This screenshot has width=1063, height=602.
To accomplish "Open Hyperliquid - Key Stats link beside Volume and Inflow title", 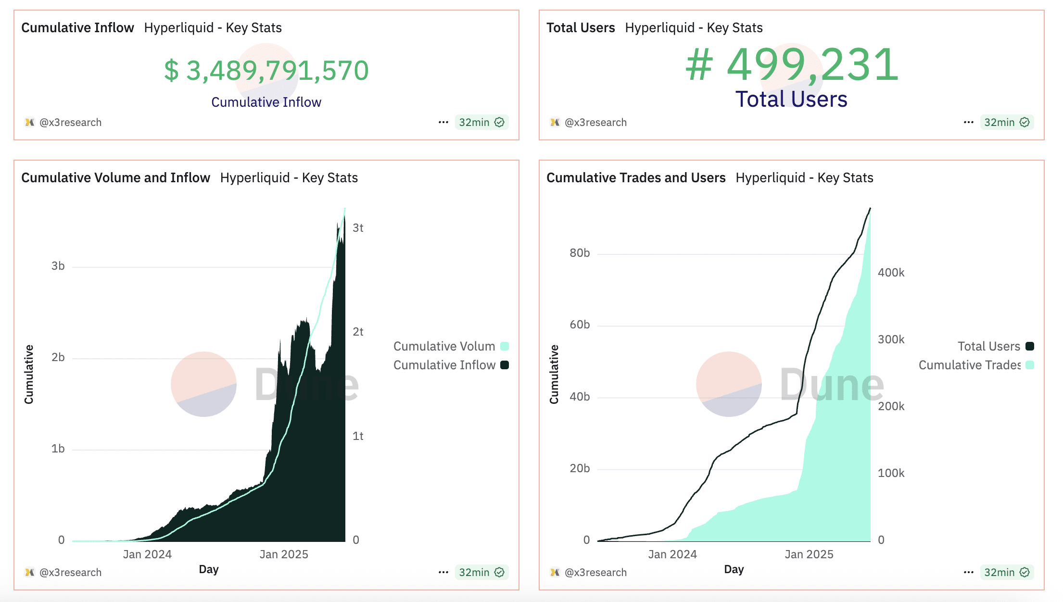I will coord(289,178).
